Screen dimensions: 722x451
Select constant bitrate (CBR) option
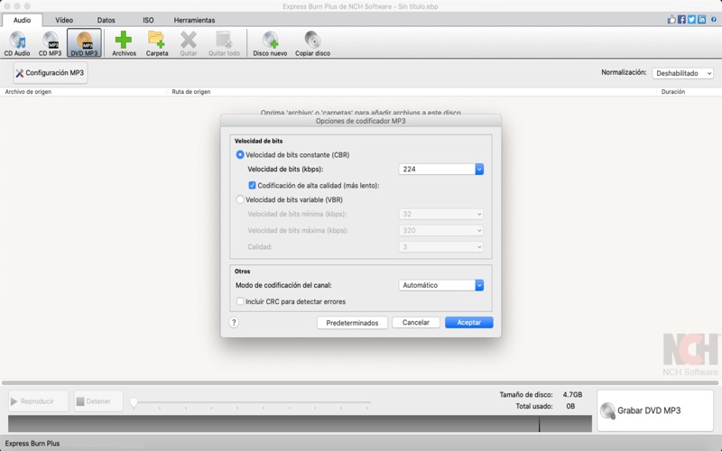click(x=240, y=155)
